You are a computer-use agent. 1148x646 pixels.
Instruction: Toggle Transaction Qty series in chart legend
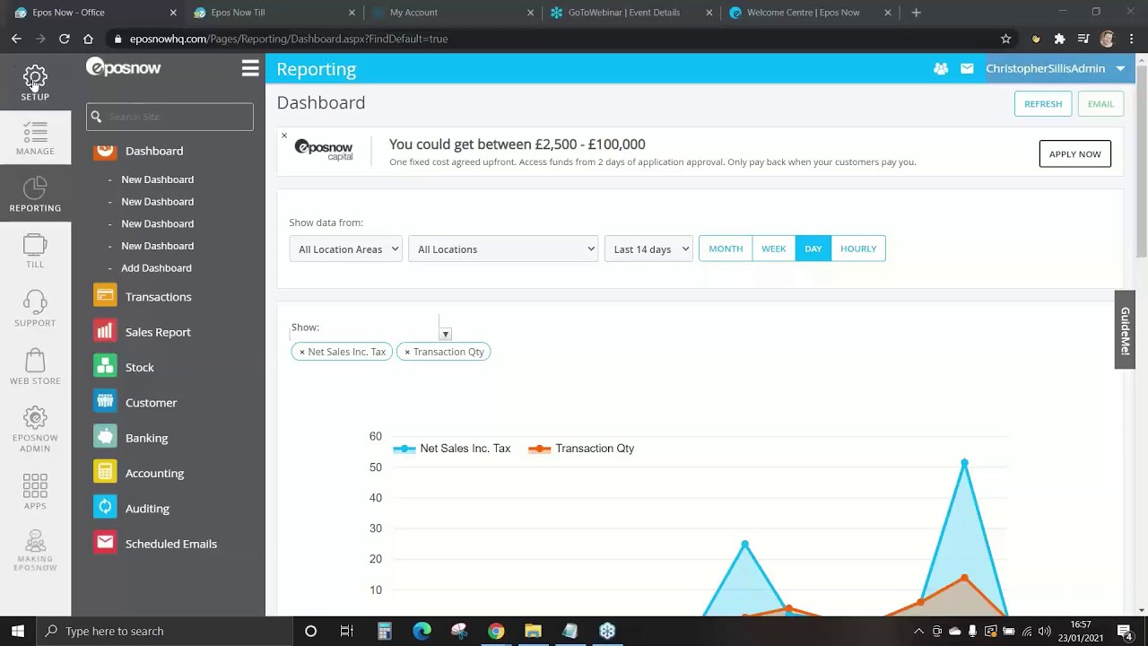(581, 449)
